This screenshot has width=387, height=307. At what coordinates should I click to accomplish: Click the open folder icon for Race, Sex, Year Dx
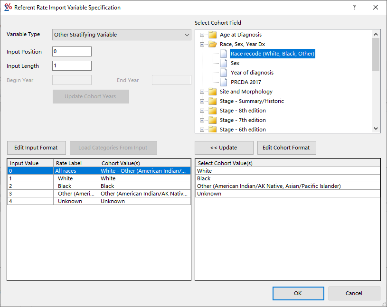[212, 44]
